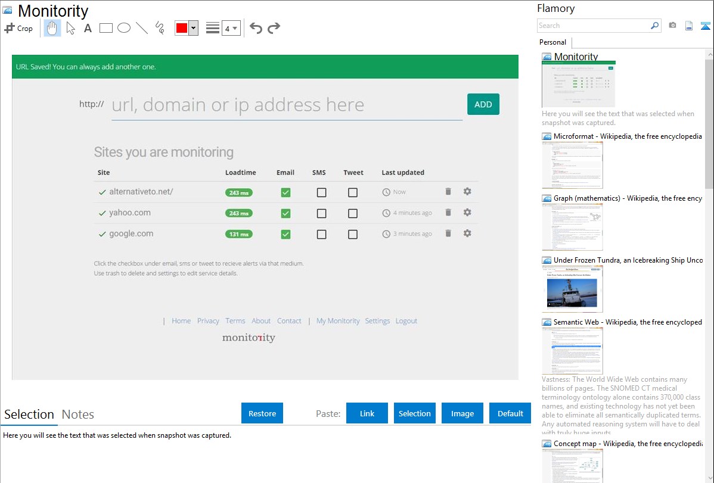Viewport: 714px width, 483px height.
Task: Toggle Email checkbox for yahoo.com
Action: coord(285,213)
